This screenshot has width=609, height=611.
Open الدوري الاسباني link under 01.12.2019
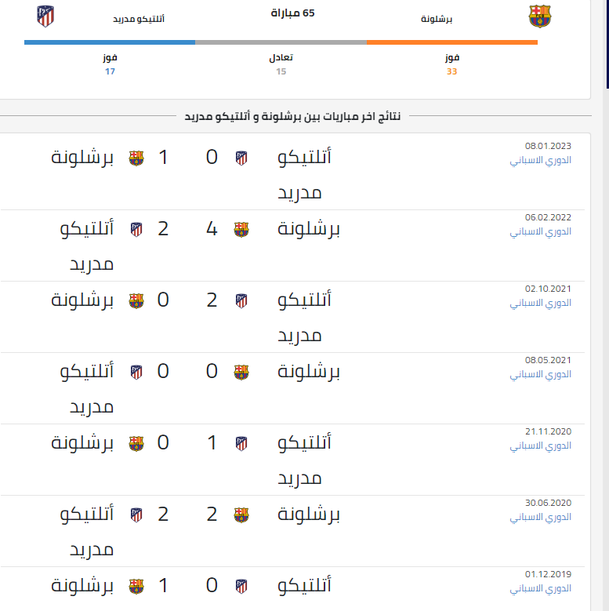pyautogui.click(x=541, y=588)
